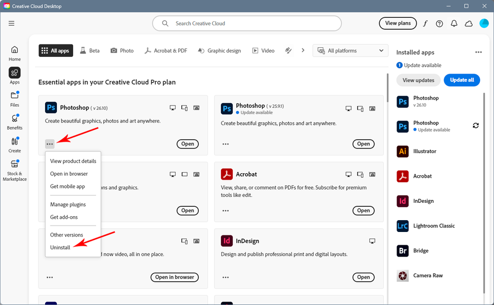Click the Search Creative Cloud field
Viewport: 494px width, 305px height.
(x=247, y=23)
